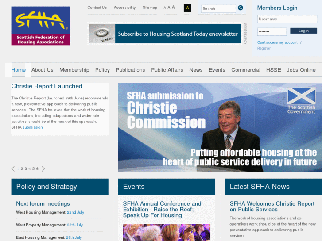The width and height of the screenshot is (322, 241).
Task: Select the Home menu item
Action: 19,70
